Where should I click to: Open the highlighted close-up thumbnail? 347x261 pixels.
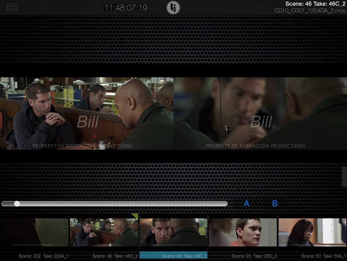pyautogui.click(x=173, y=232)
